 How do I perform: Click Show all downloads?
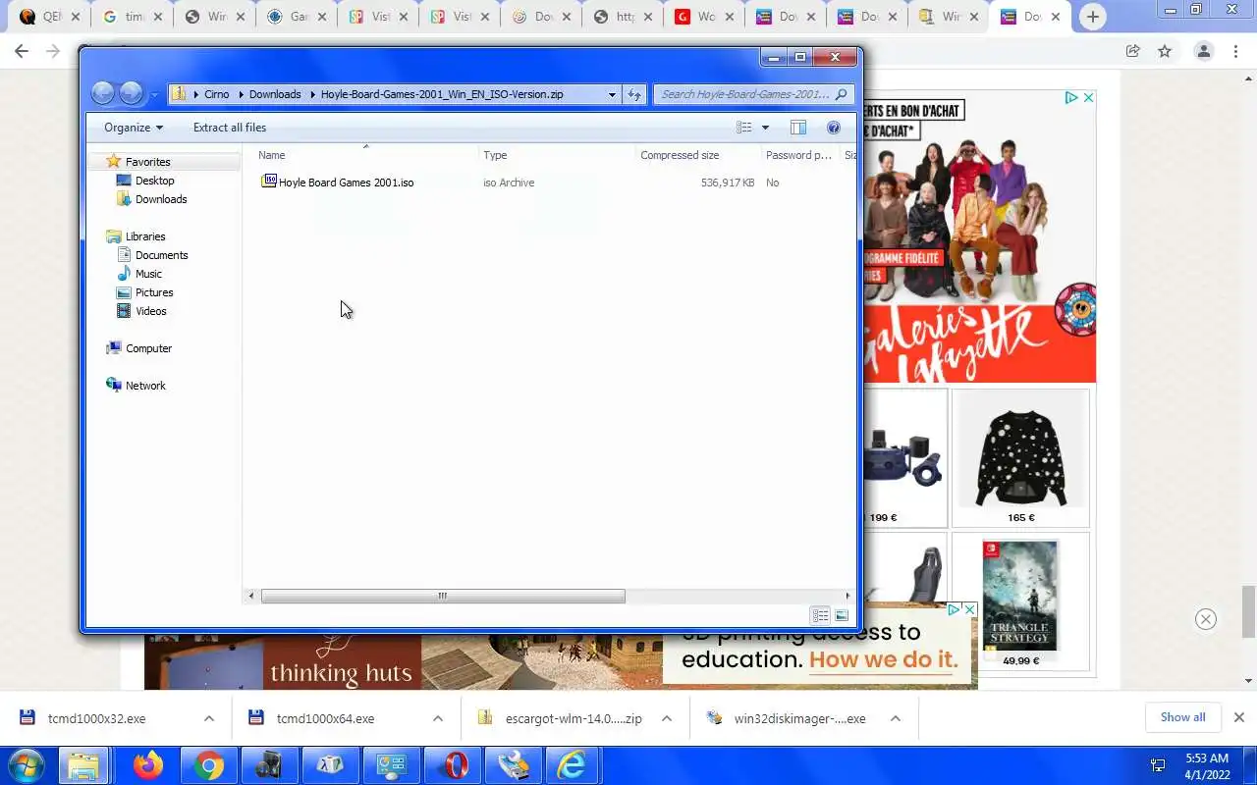(1182, 717)
